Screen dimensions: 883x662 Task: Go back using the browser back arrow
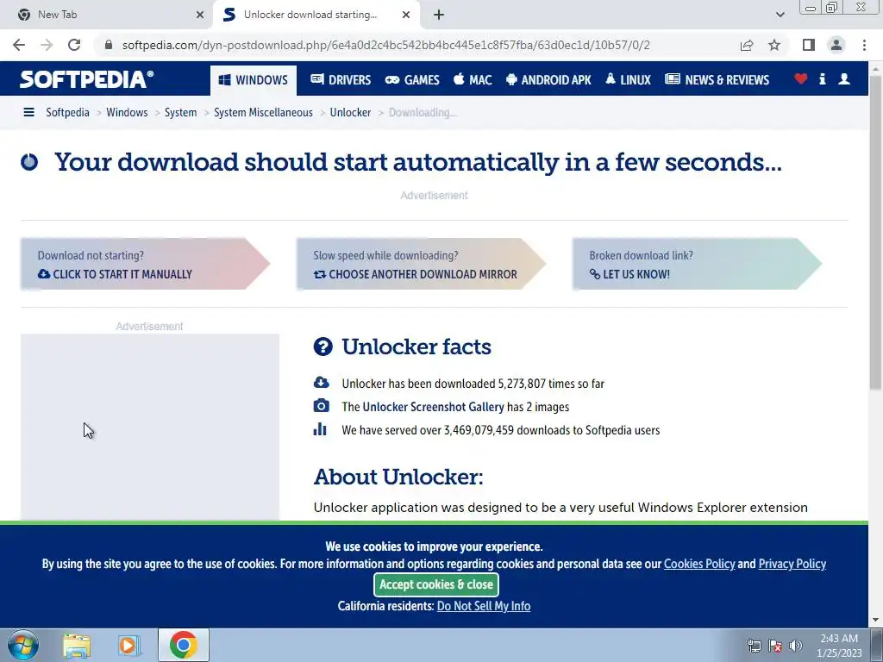click(19, 45)
